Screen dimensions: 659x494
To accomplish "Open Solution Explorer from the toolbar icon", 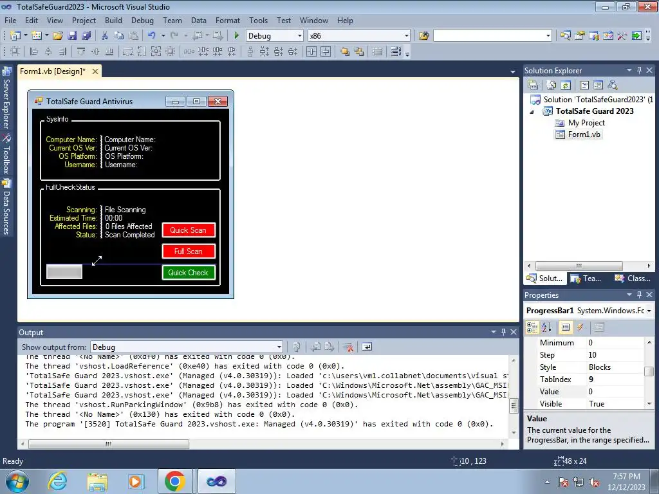I will [565, 36].
